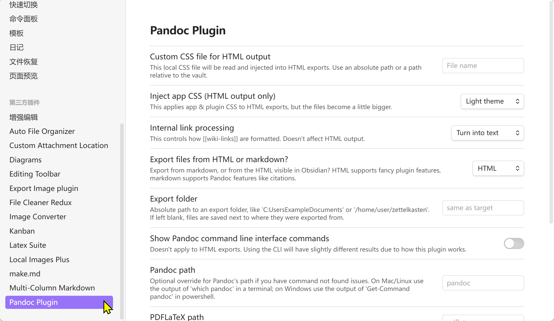The image size is (554, 321).
Task: Open Latex Suite settings tab
Action: click(28, 245)
